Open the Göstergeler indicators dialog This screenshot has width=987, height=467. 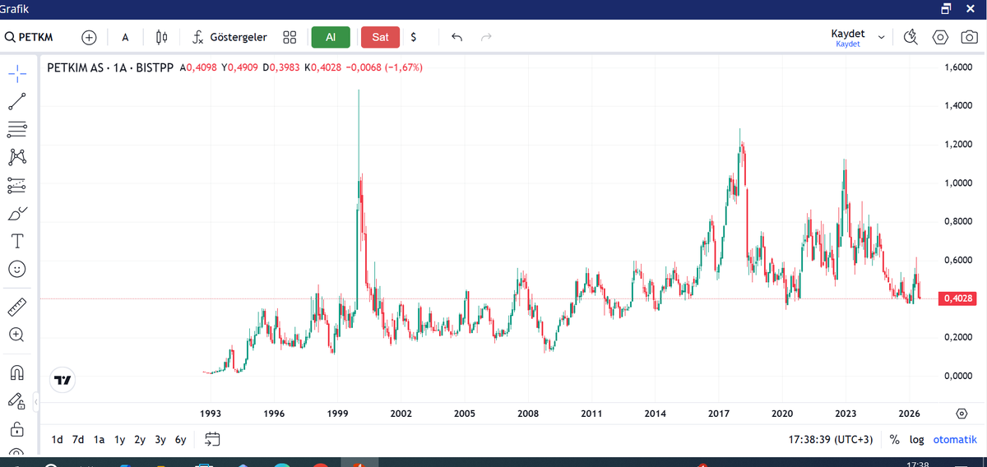tap(239, 37)
